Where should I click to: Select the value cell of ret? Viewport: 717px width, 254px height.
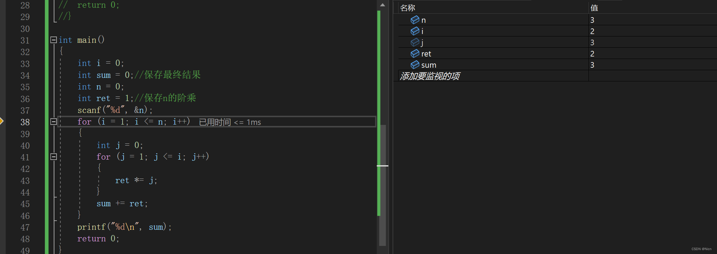click(x=652, y=54)
